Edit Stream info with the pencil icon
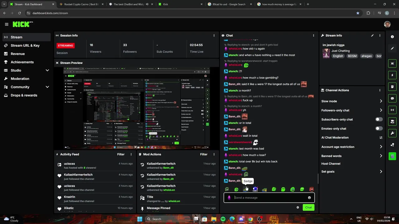Image resolution: width=399 pixels, height=224 pixels. (x=372, y=35)
